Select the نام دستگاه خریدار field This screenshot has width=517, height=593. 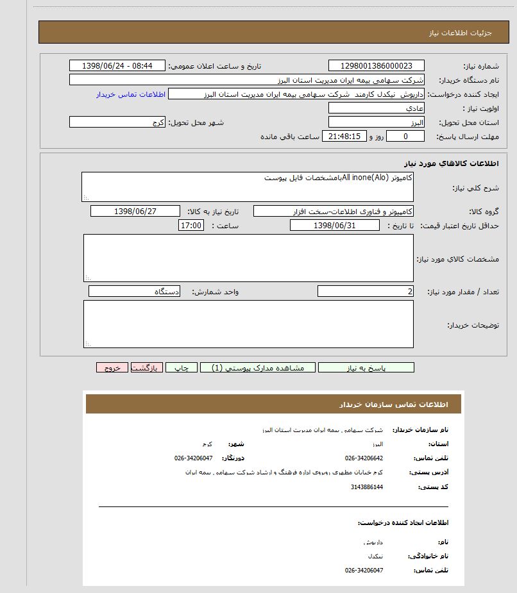(246, 80)
